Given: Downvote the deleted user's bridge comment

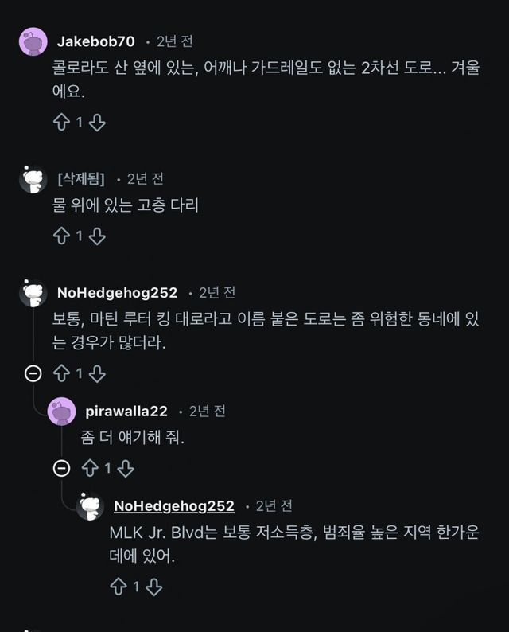Looking at the screenshot, I should click(97, 236).
